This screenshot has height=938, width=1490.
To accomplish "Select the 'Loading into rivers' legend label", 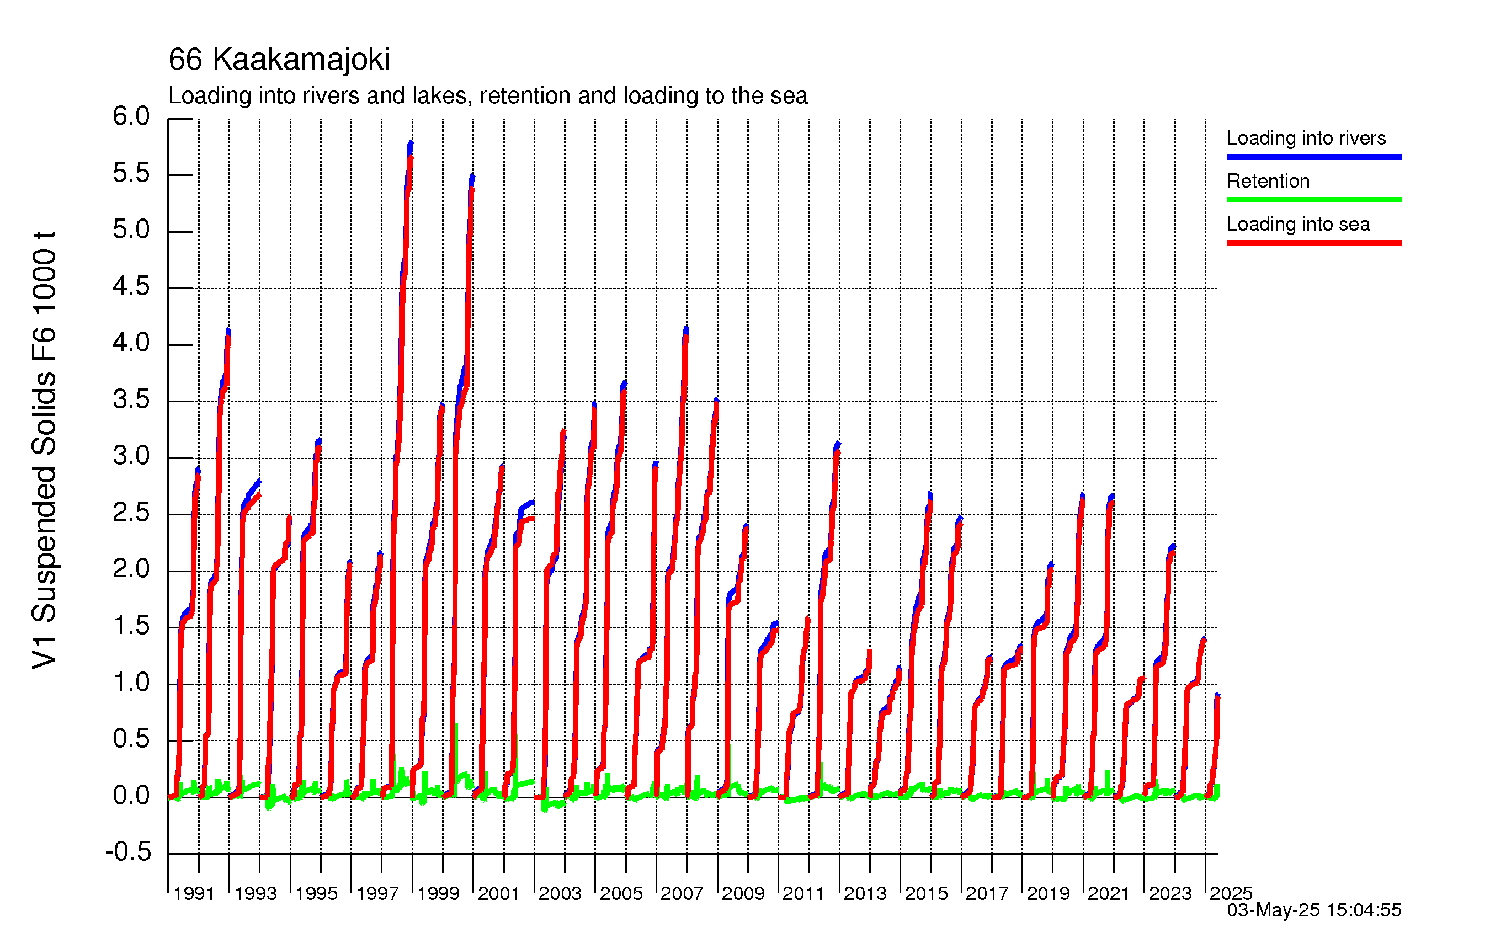I will [1306, 138].
